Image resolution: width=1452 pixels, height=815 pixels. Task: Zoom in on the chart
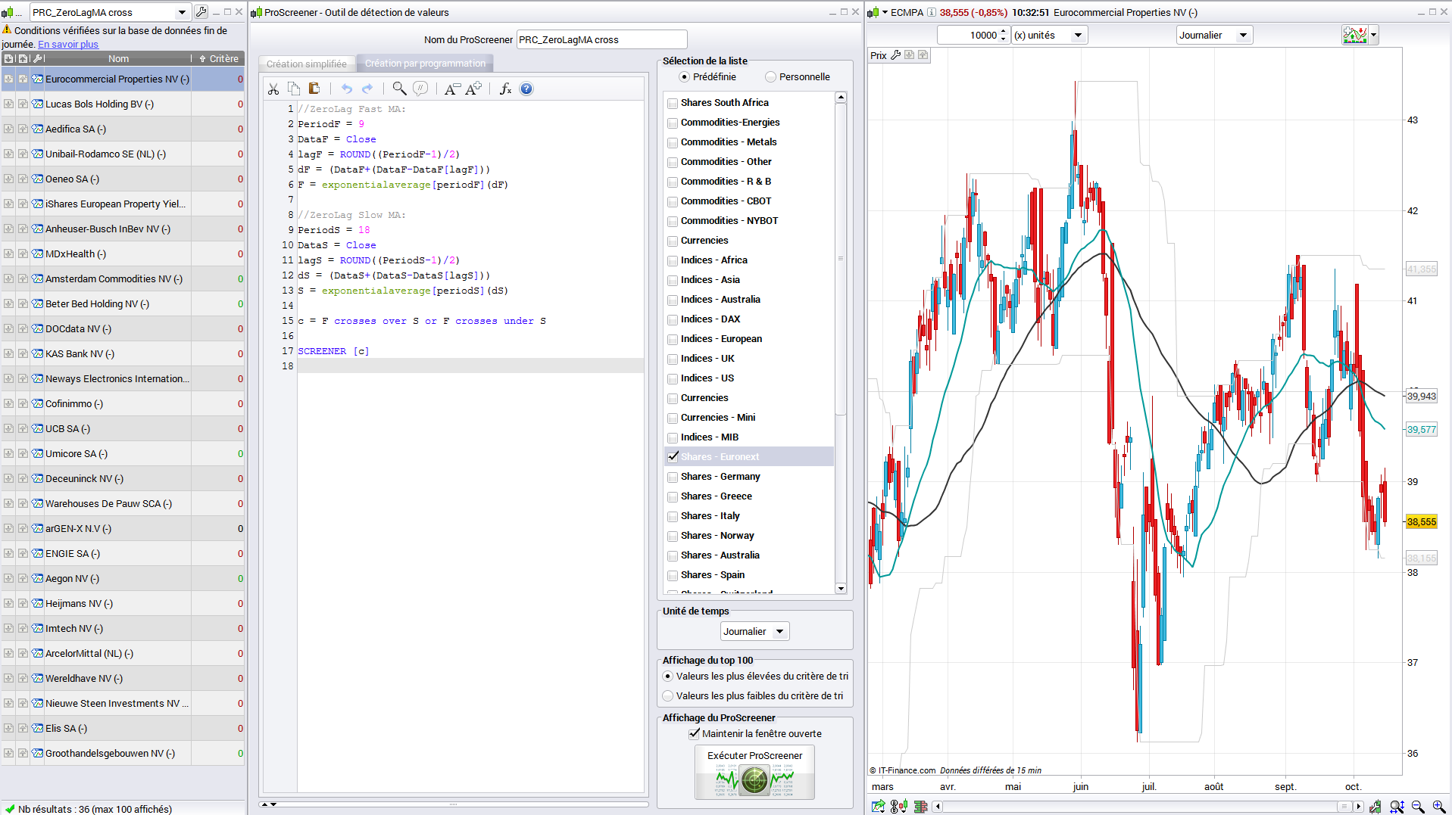pos(1438,807)
